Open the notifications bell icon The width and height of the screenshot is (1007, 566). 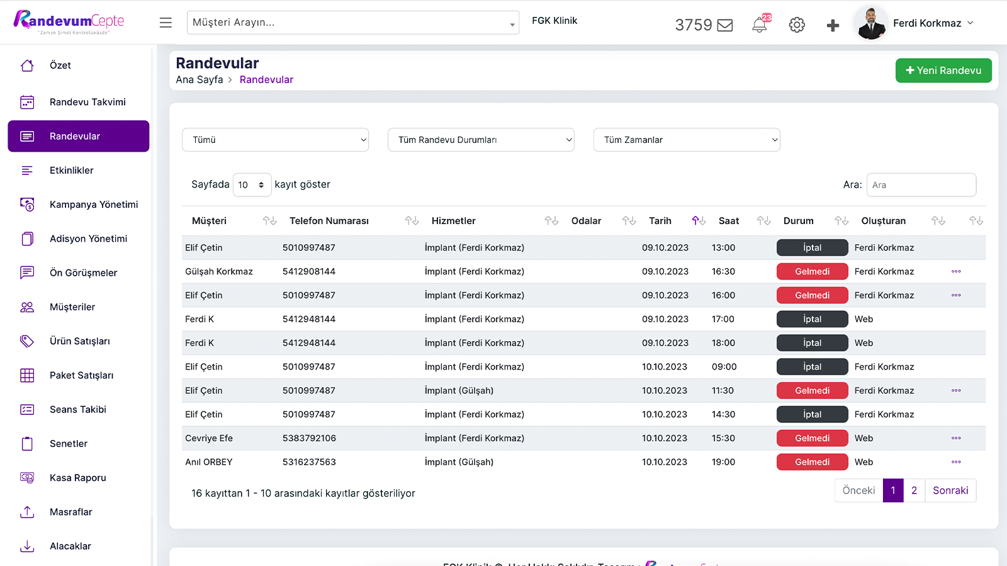[x=760, y=25]
